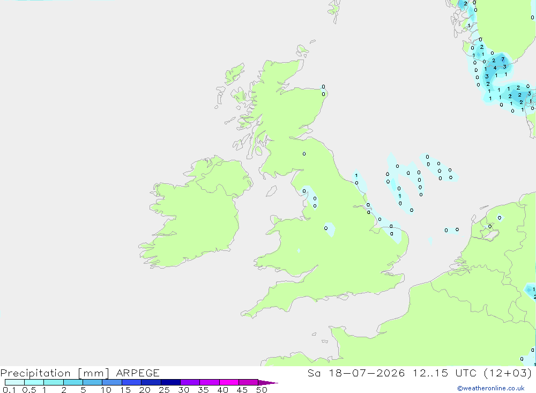
Task: Click the '50' legend scale label
Action: pos(262,390)
